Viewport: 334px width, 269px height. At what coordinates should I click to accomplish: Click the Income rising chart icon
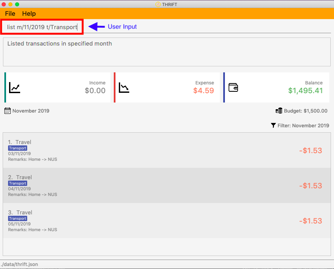pos(14,87)
